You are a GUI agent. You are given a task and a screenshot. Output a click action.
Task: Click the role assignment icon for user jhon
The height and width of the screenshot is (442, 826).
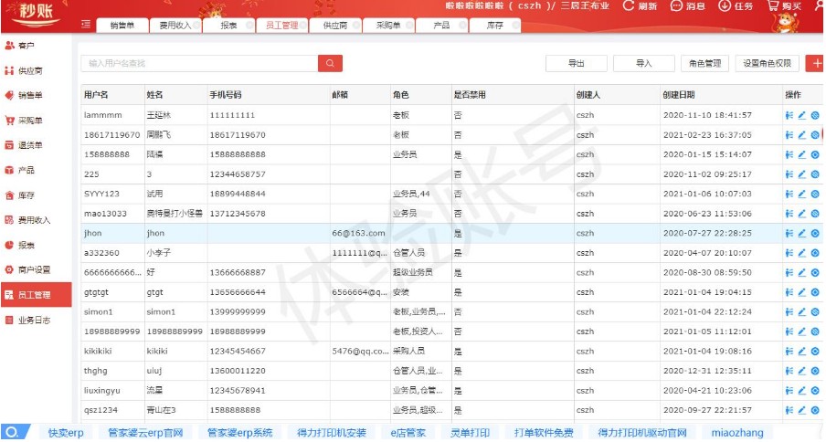(789, 233)
